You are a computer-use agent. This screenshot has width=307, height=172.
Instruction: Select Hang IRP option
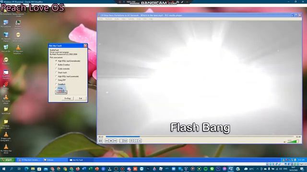60,80
